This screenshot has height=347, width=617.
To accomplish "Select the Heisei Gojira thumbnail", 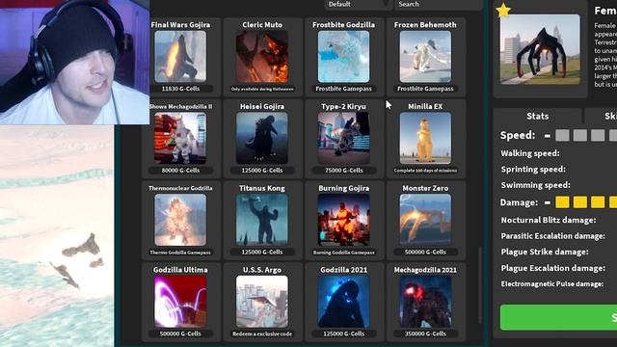I will point(262,138).
